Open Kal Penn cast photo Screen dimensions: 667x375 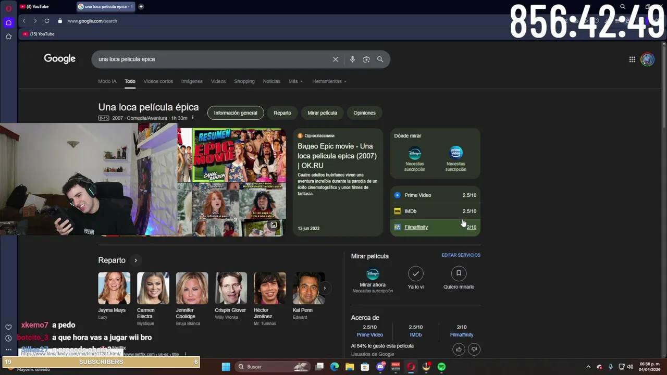click(x=308, y=288)
